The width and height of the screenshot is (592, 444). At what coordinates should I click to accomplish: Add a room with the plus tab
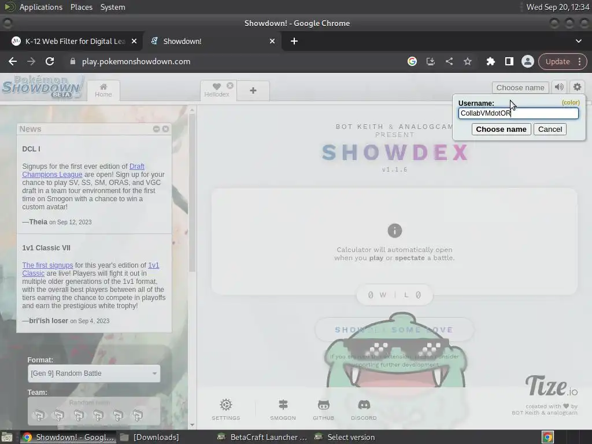(x=253, y=91)
